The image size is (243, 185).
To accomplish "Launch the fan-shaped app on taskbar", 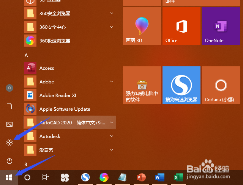I will [65, 177].
